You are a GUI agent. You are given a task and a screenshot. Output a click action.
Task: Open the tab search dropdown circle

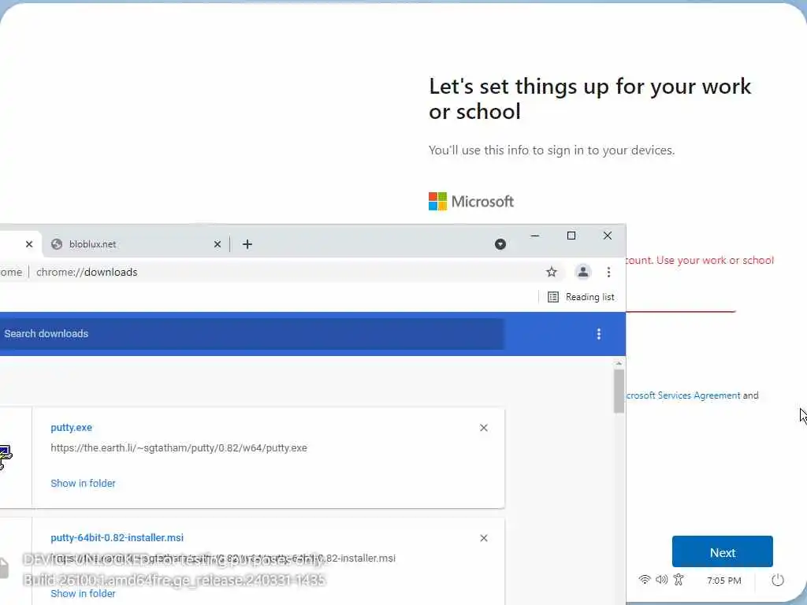coord(500,244)
